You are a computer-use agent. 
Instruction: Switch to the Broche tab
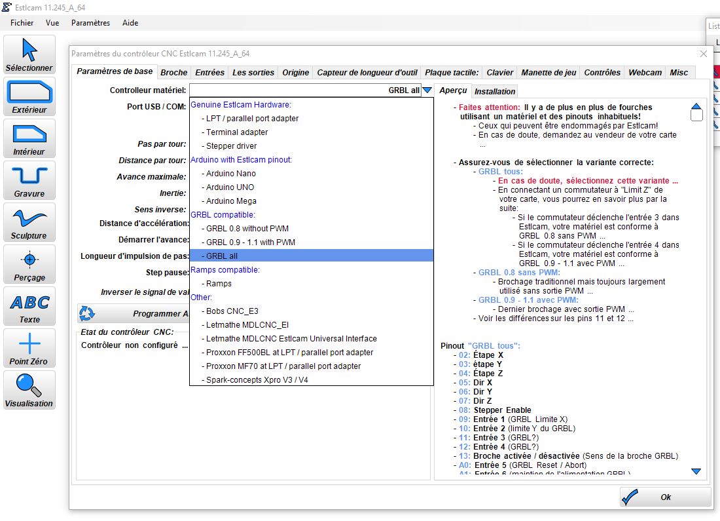[173, 73]
